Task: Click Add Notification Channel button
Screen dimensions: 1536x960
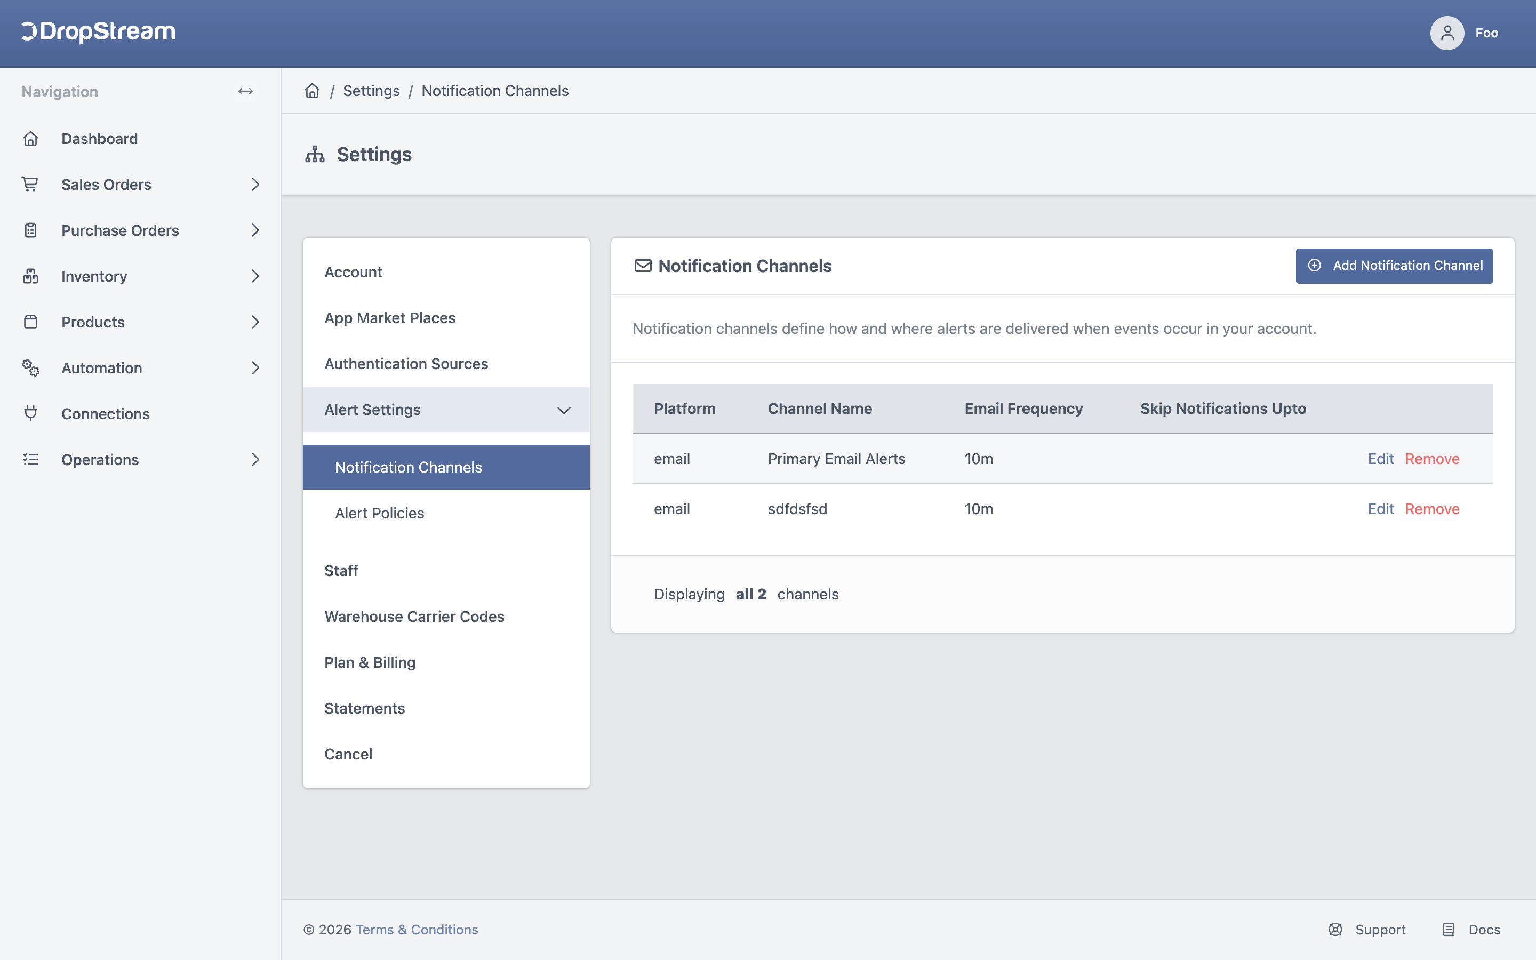Action: pyautogui.click(x=1395, y=266)
